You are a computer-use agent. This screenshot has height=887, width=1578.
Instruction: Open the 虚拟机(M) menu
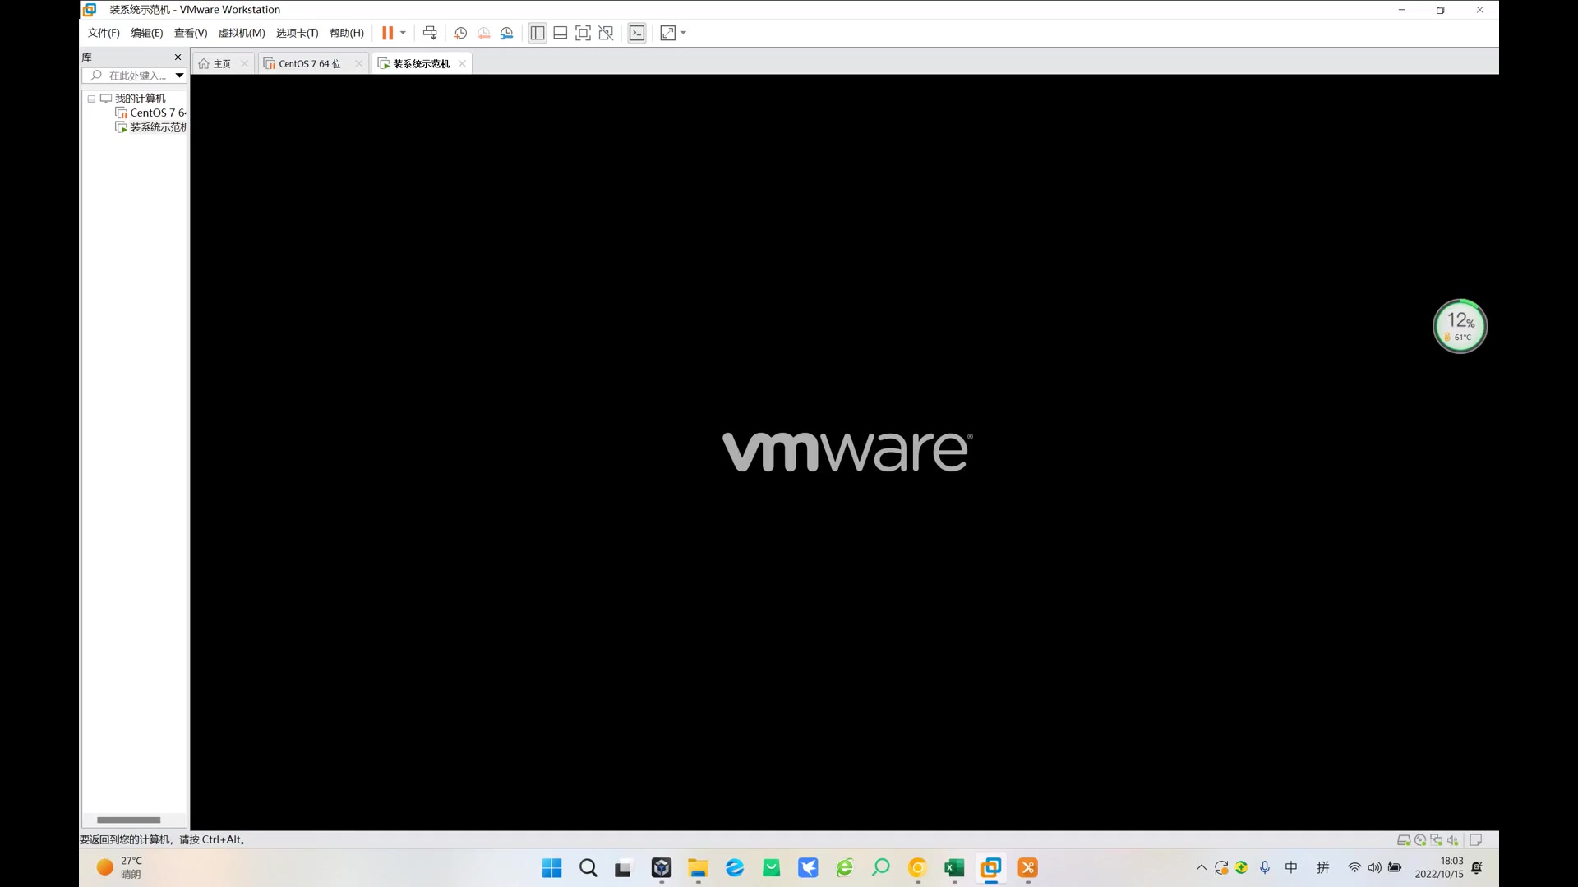click(241, 33)
